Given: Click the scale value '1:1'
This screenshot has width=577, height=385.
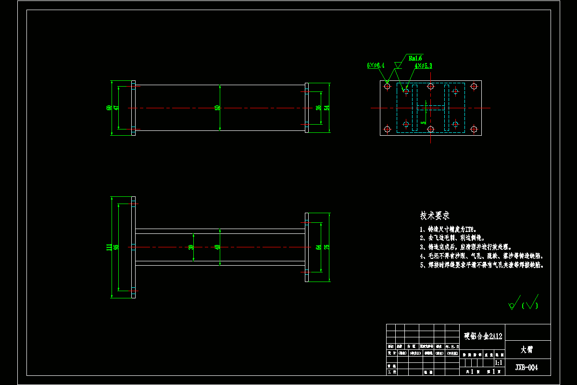Looking at the screenshot, I should (x=499, y=362).
